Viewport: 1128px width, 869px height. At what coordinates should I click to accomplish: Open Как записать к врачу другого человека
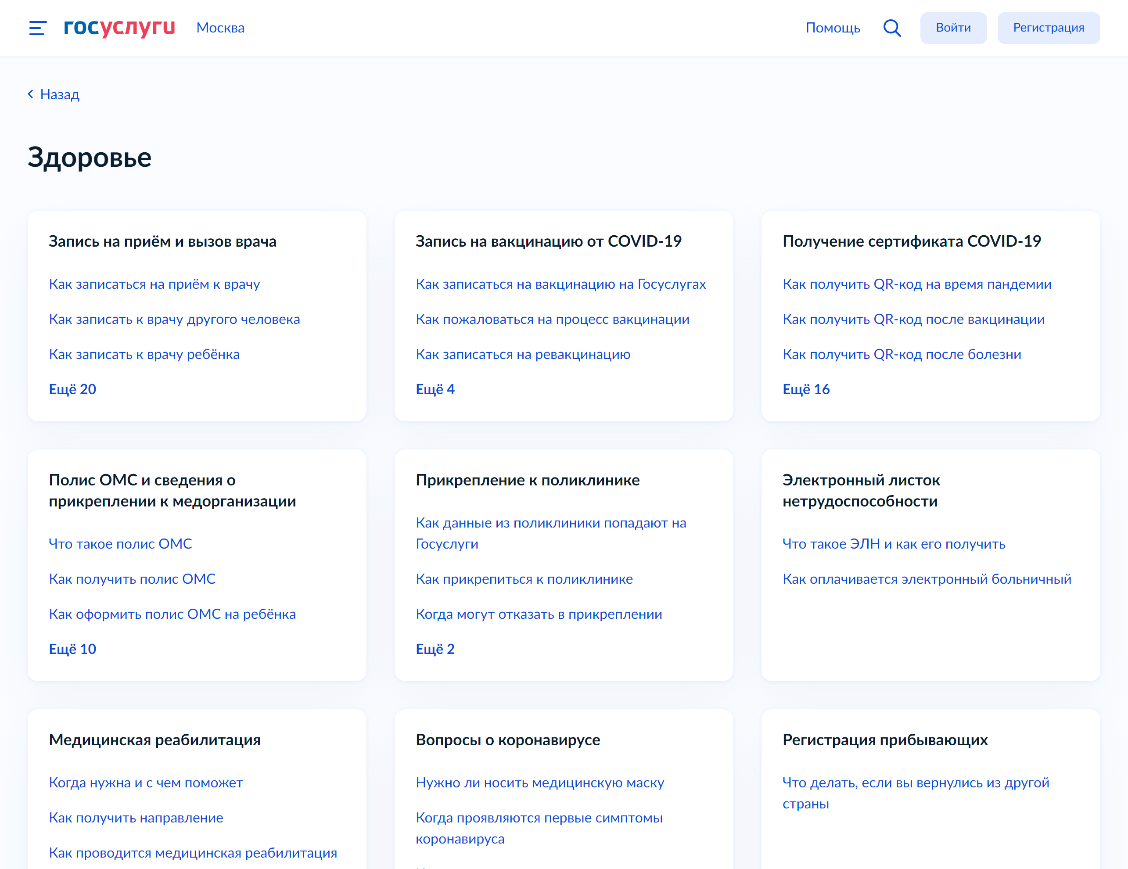point(174,319)
